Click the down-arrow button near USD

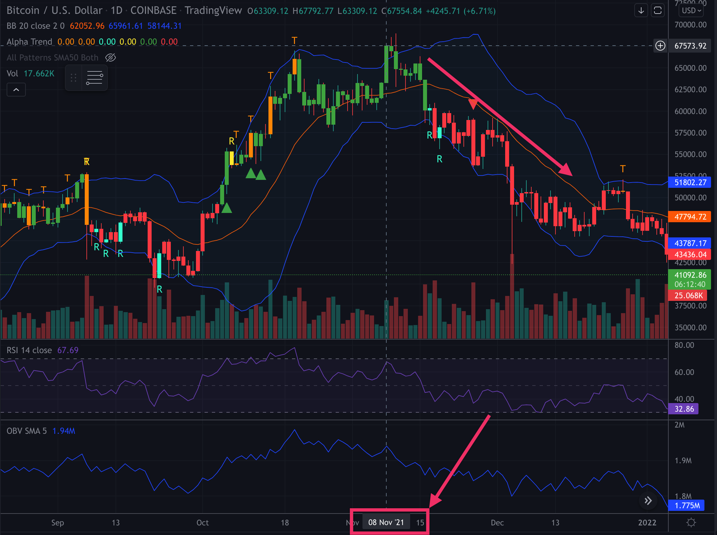coord(641,11)
